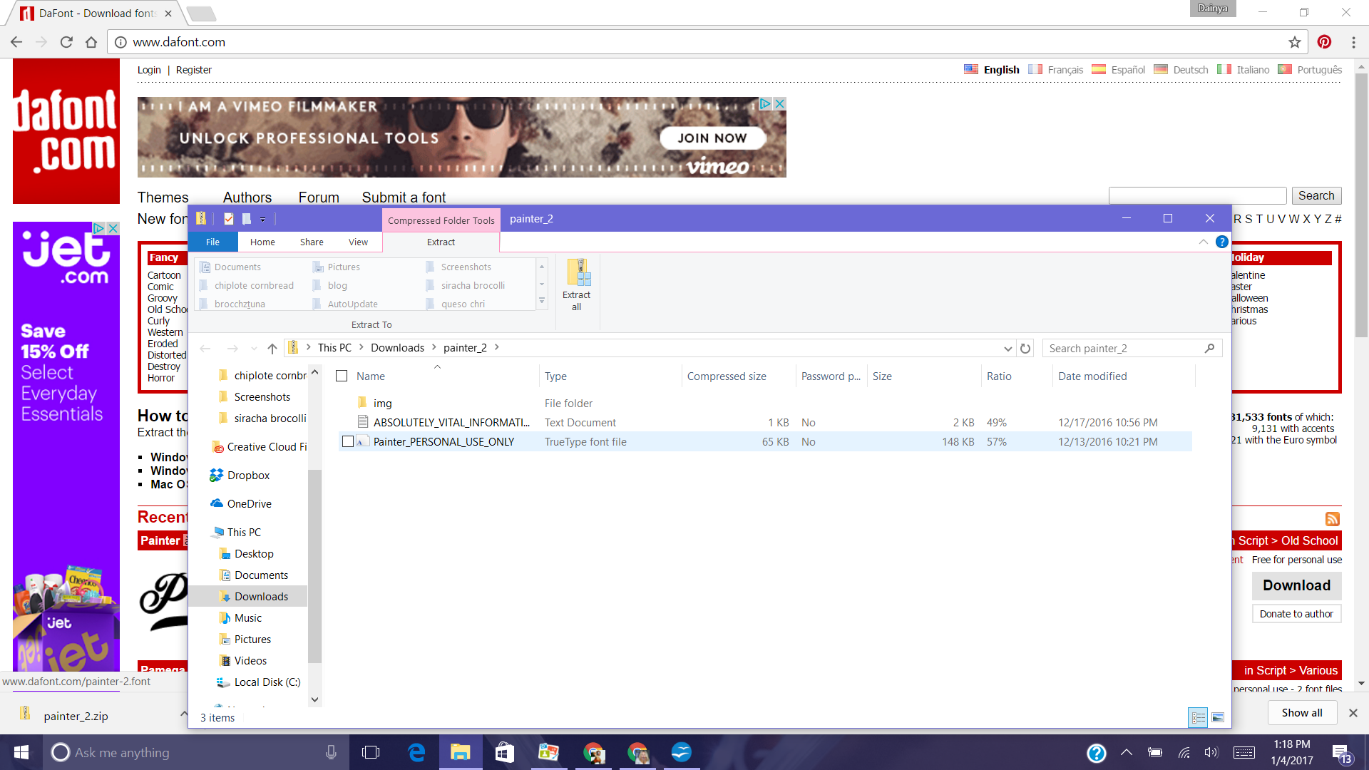Expand the Extract To gallery More arrow
1369x770 pixels.
(x=542, y=302)
